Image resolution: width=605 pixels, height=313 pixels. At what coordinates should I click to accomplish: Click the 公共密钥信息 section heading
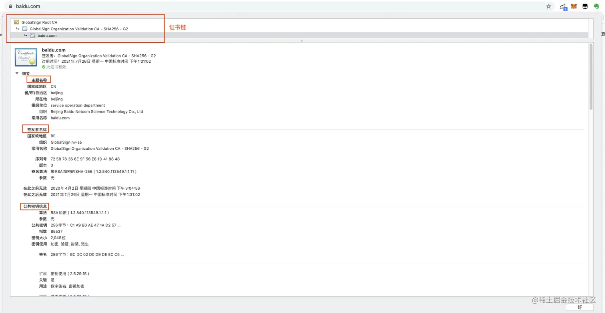point(35,206)
